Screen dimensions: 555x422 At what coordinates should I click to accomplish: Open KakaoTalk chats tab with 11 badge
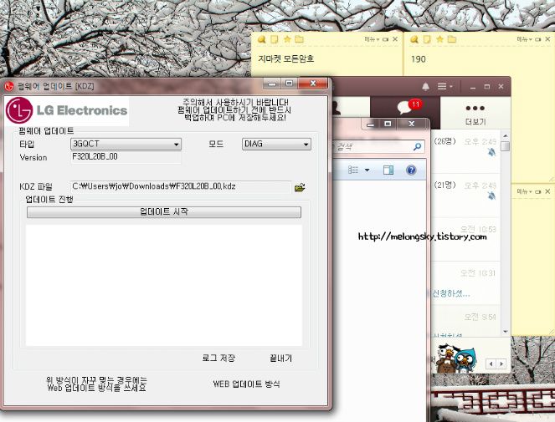click(x=405, y=112)
